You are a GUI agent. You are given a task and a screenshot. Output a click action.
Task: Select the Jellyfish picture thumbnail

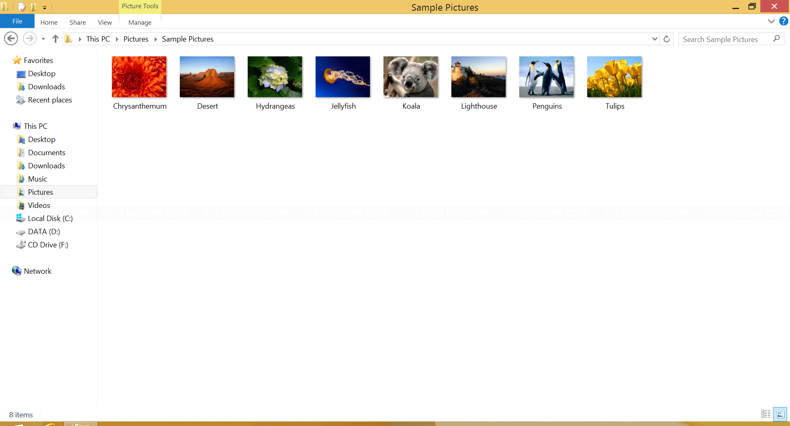click(343, 77)
